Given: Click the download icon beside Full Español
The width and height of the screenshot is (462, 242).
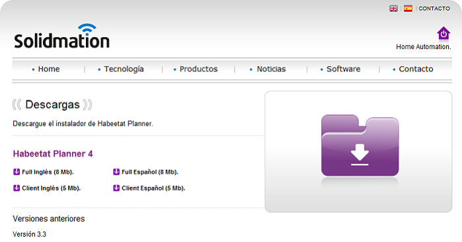Looking at the screenshot, I should coord(116,171).
